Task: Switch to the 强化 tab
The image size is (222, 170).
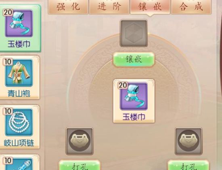Action: 68,7
